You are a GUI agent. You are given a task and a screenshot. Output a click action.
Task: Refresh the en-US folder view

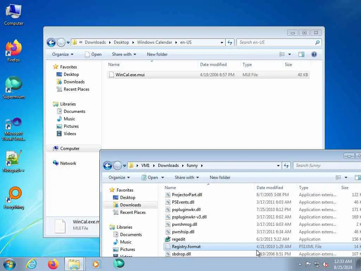[x=230, y=42]
